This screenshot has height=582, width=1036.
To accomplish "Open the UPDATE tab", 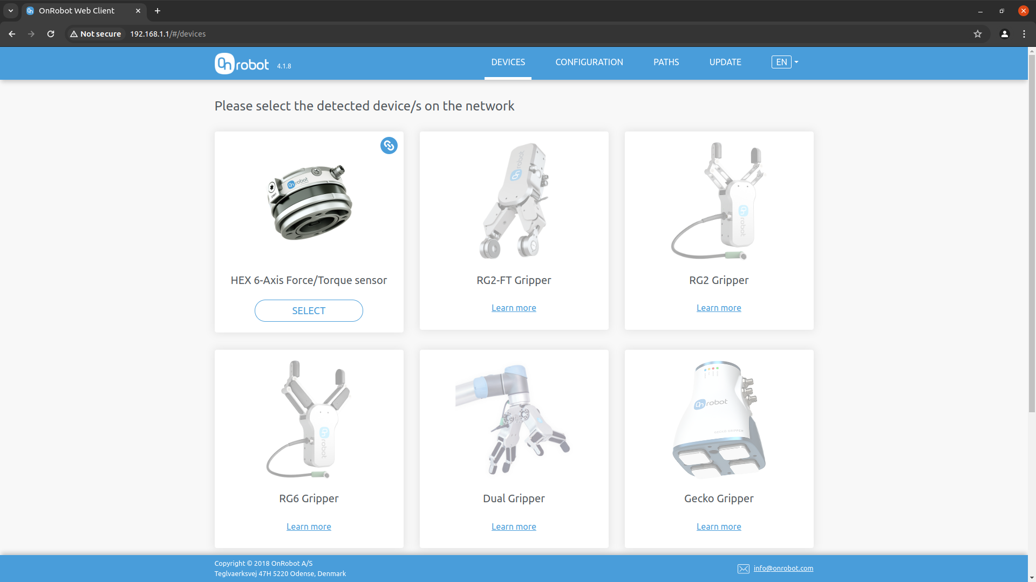I will tap(725, 63).
